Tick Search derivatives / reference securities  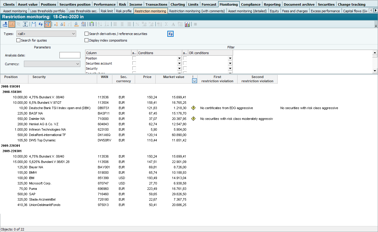(x=87, y=34)
